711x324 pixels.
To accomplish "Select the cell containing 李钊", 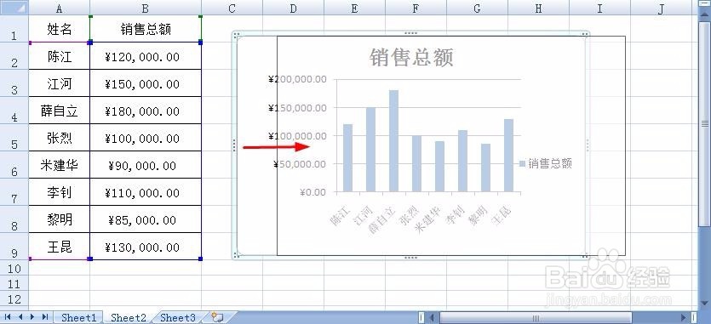I will coord(60,192).
